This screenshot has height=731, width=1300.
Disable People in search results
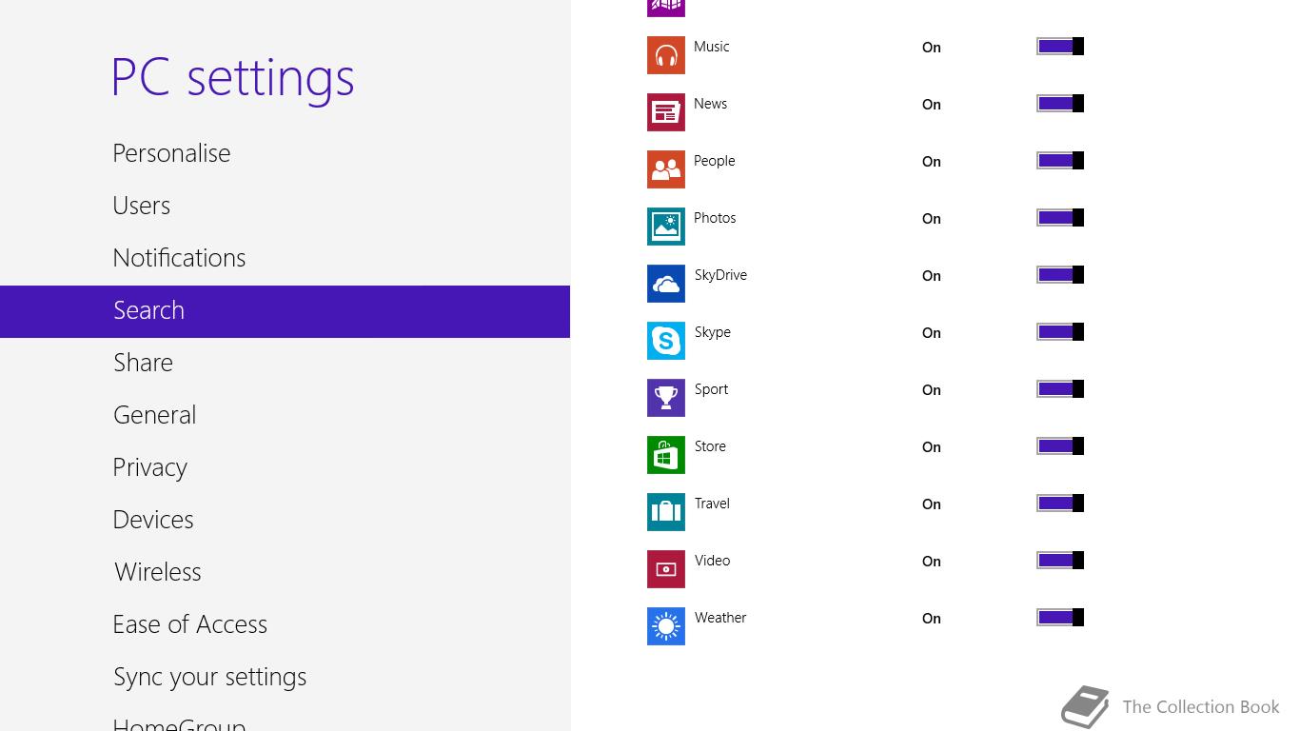(1060, 161)
